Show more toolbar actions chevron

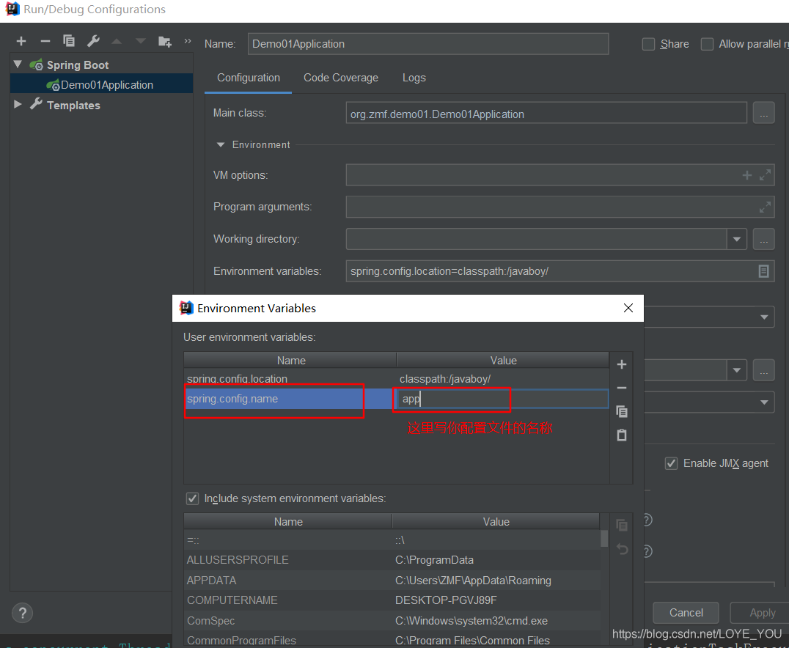click(188, 41)
